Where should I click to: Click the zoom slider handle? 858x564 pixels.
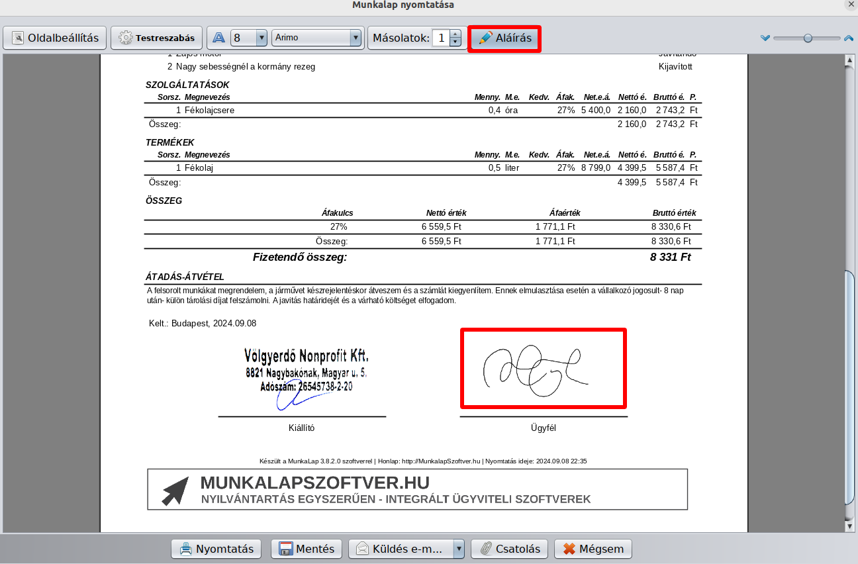808,38
